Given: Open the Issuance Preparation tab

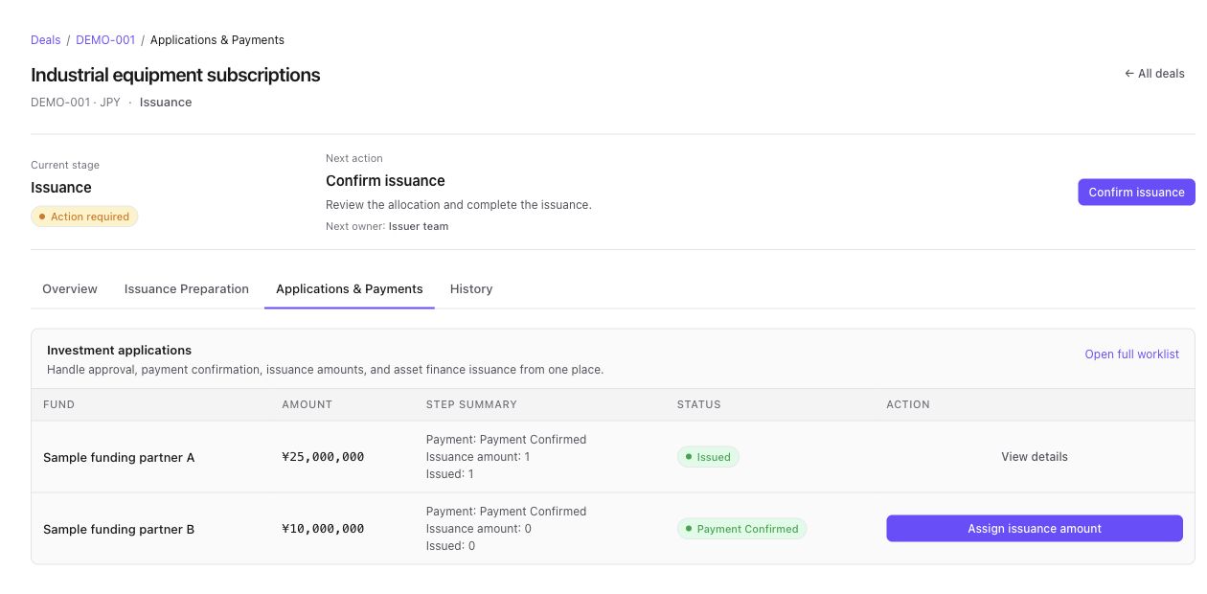Looking at the screenshot, I should click(x=187, y=288).
